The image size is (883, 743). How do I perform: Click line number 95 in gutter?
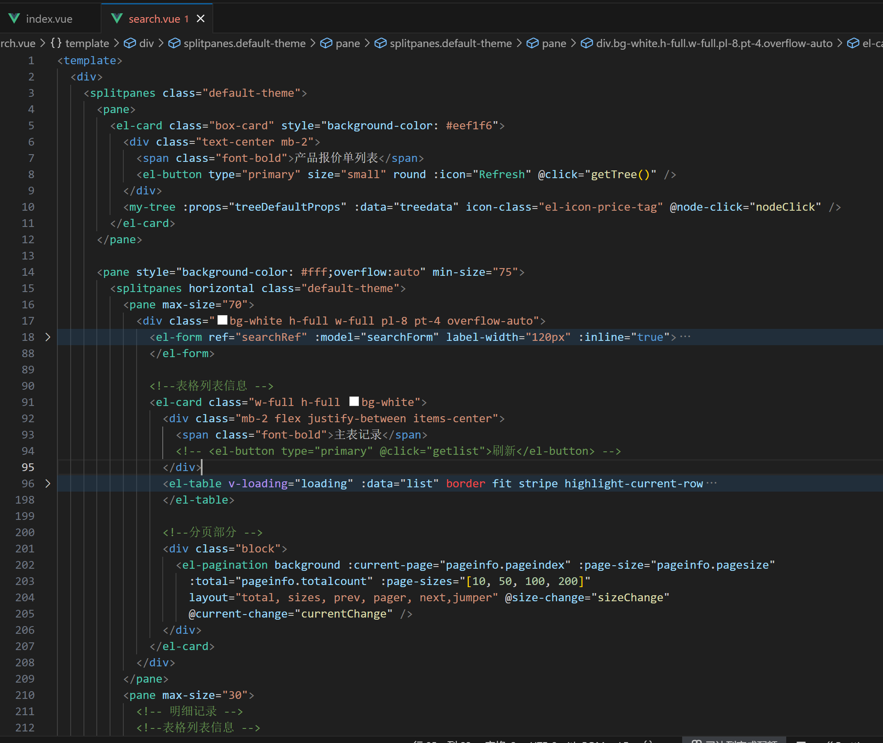pyautogui.click(x=28, y=467)
